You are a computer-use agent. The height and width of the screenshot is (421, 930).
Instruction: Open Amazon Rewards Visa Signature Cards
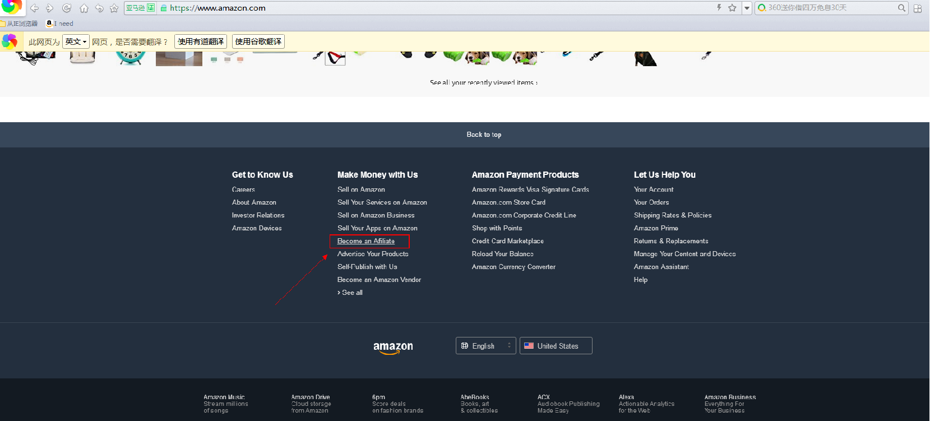pyautogui.click(x=530, y=189)
